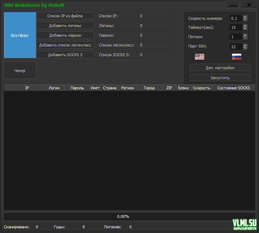Switch to the Брутфорс tab
Image resolution: width=259 pixels, height=233 pixels.
pyautogui.click(x=20, y=35)
